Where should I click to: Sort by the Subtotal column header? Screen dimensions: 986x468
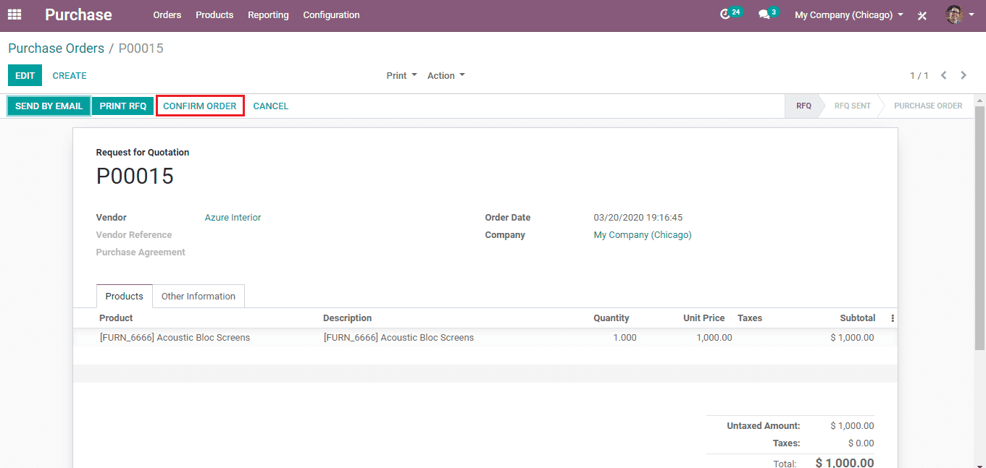click(x=858, y=318)
